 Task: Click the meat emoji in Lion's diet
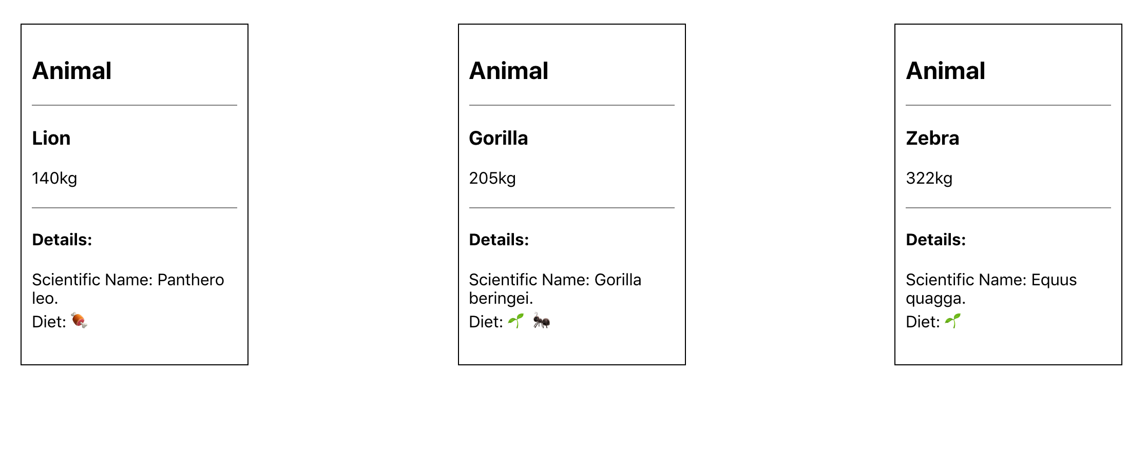coord(79,321)
